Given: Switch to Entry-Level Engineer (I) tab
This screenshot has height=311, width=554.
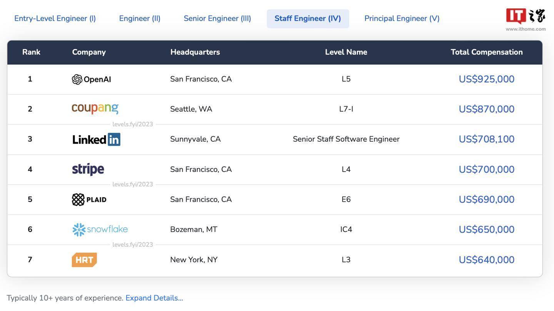Looking at the screenshot, I should click(55, 18).
